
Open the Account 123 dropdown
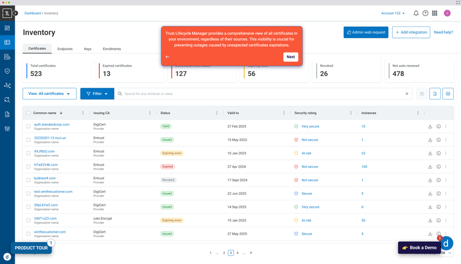coord(395,13)
